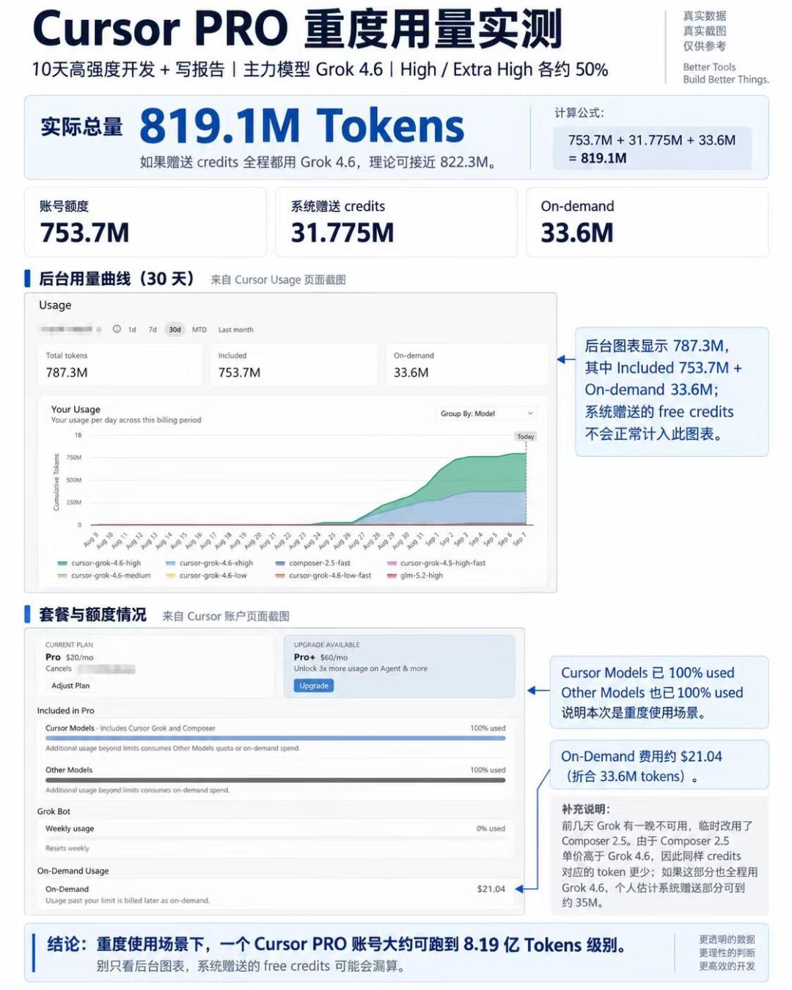Select the 1d usage range
792x990 pixels.
(132, 330)
